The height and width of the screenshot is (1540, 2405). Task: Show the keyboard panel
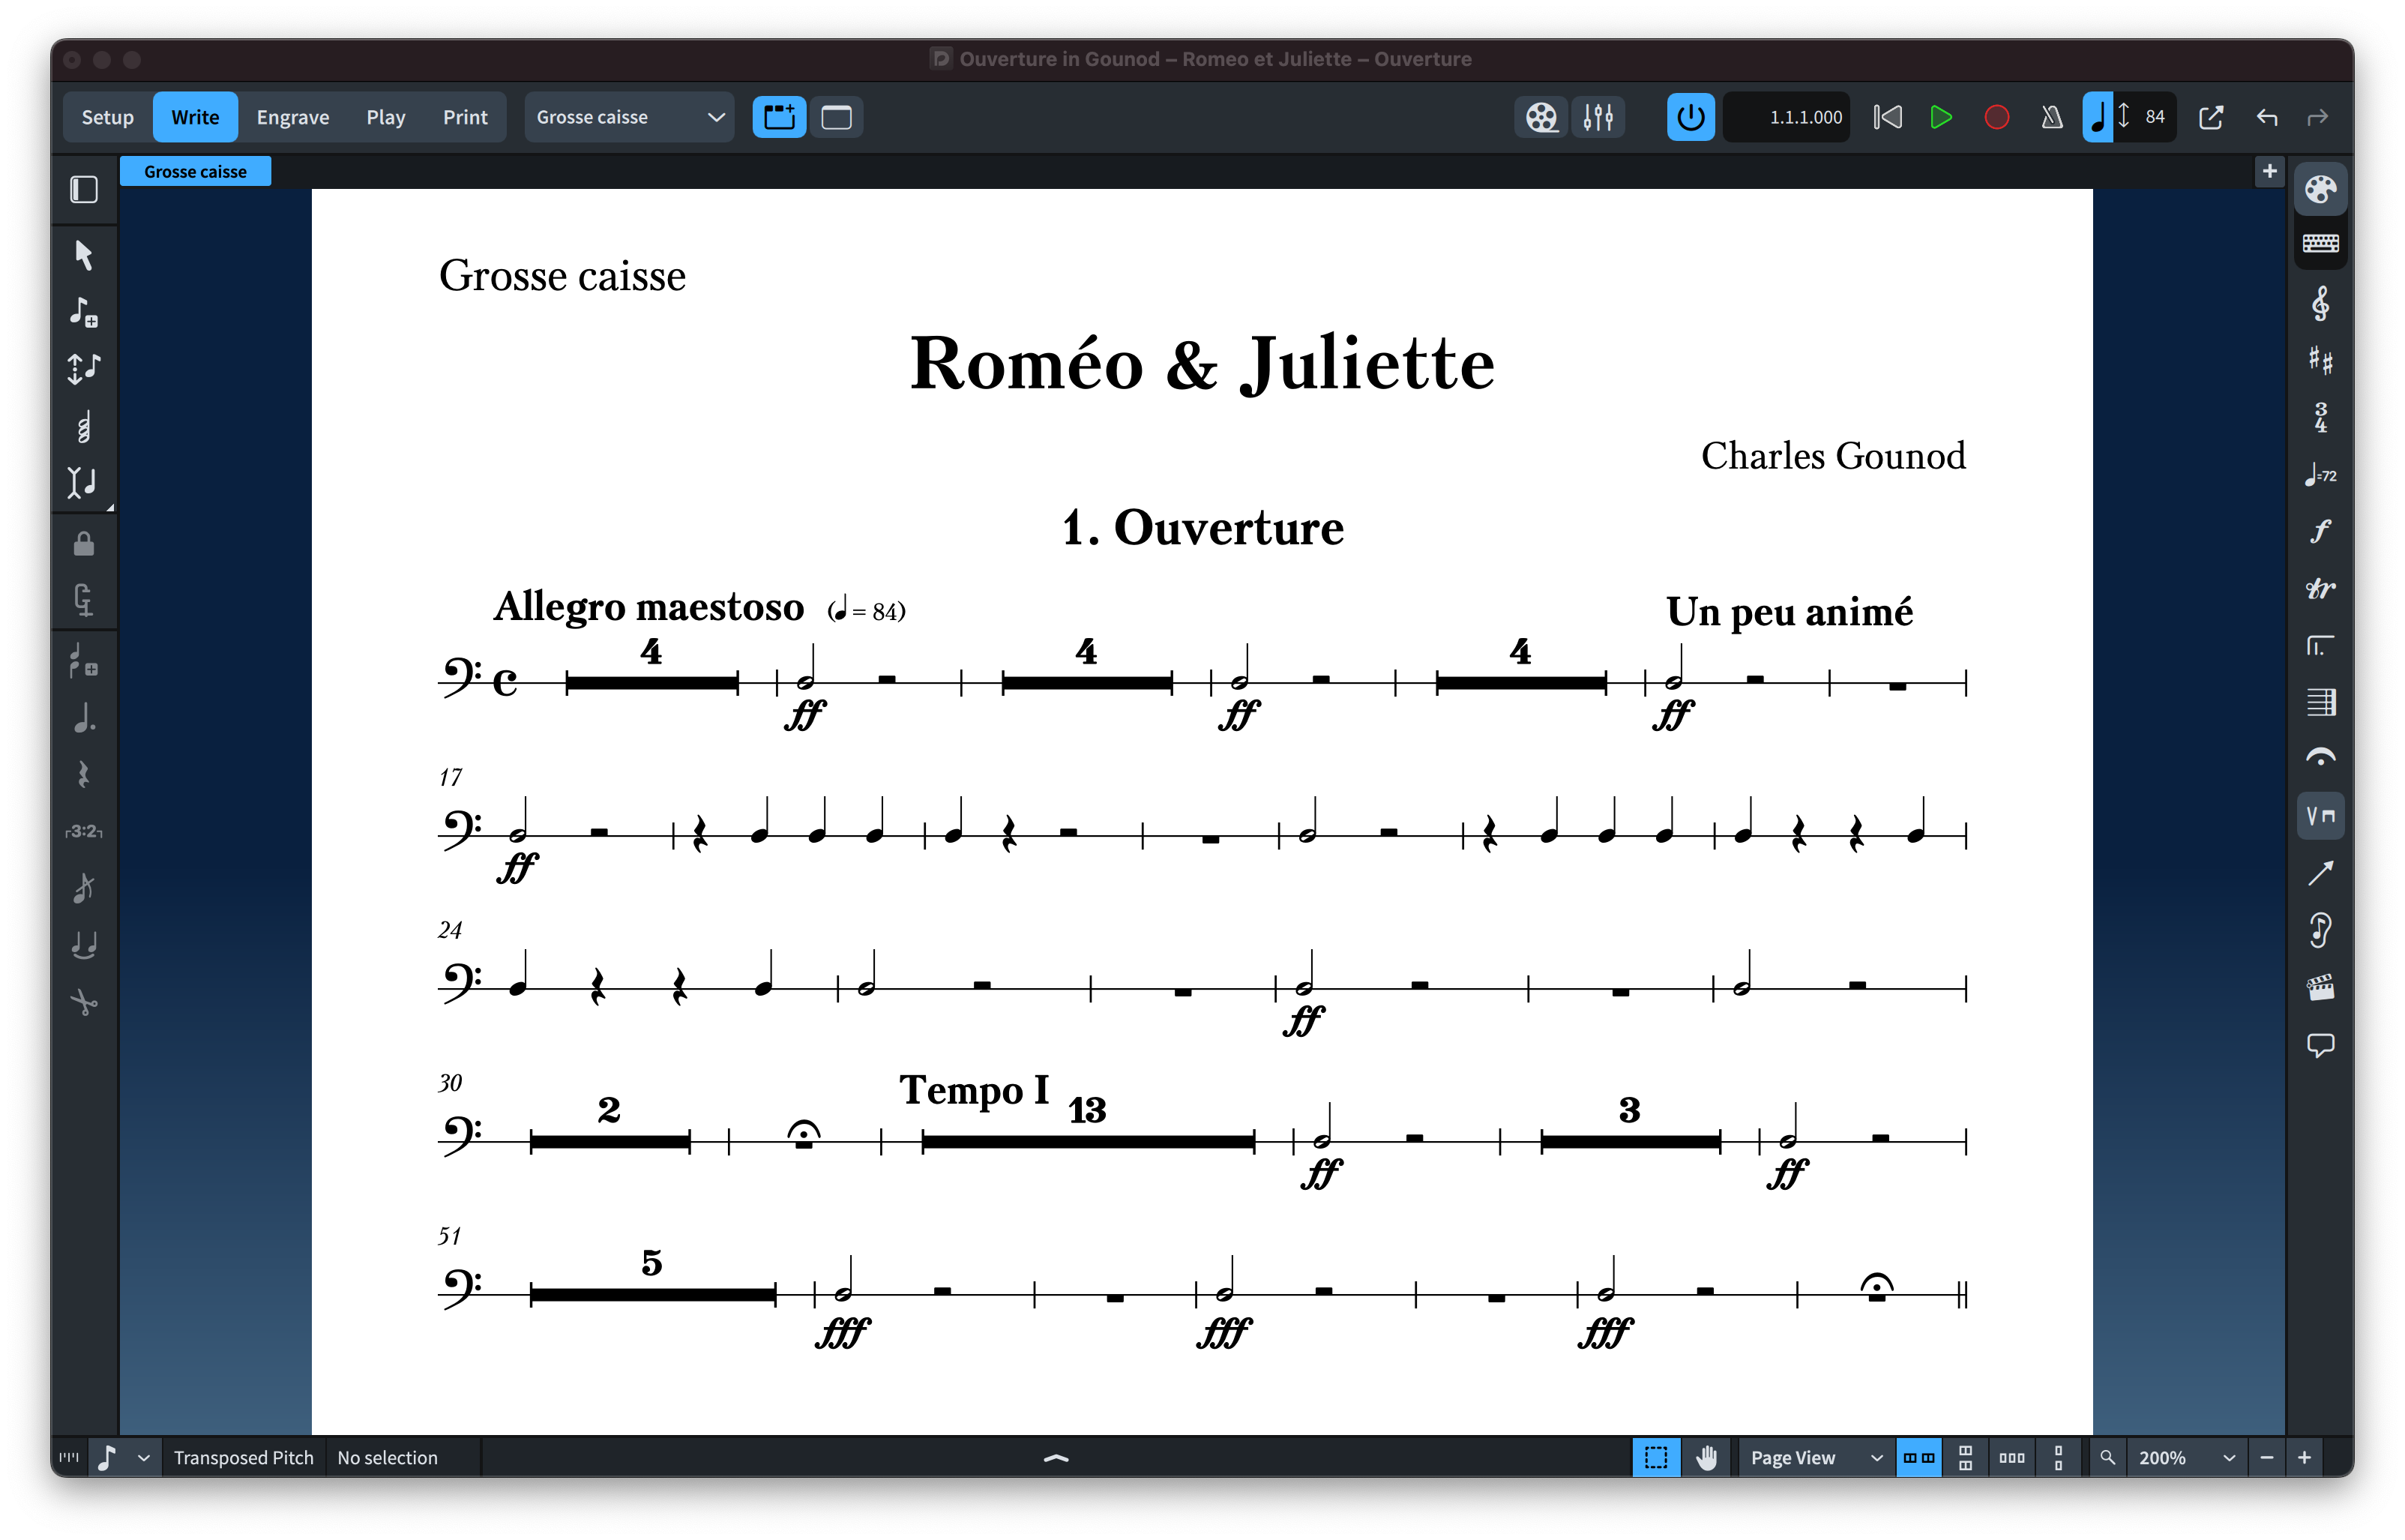[x=2320, y=243]
